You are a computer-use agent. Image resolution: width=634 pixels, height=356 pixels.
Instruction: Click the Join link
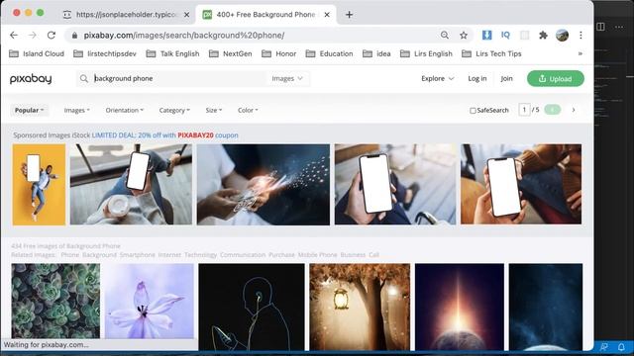coord(506,79)
